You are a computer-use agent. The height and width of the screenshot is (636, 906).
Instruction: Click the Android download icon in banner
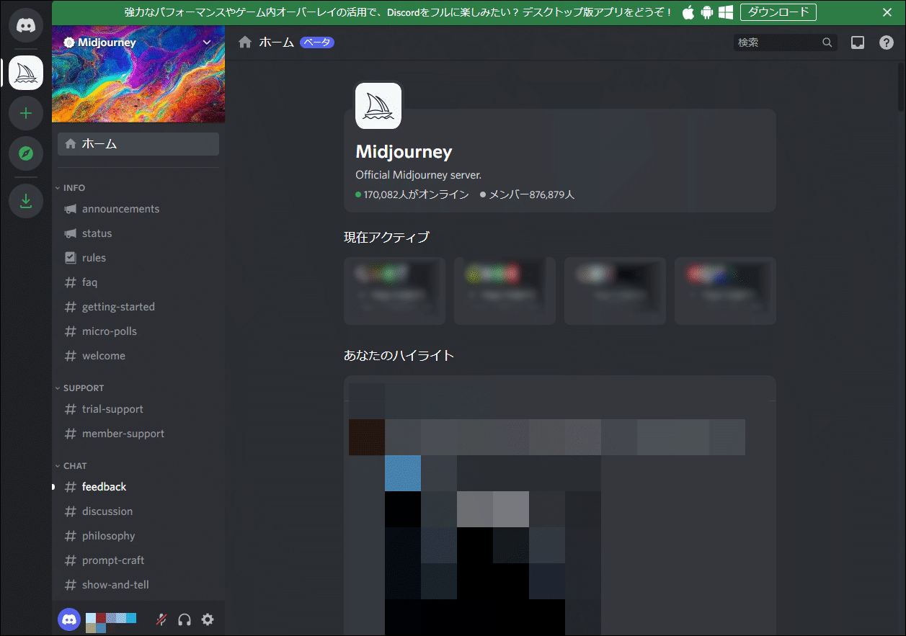pos(707,12)
